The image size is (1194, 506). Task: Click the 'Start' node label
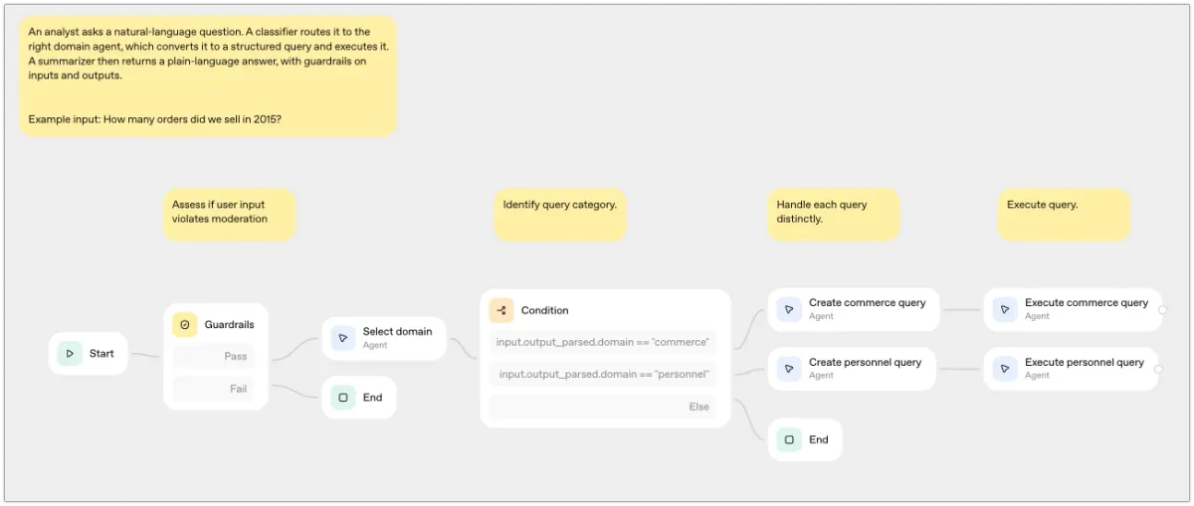(101, 353)
